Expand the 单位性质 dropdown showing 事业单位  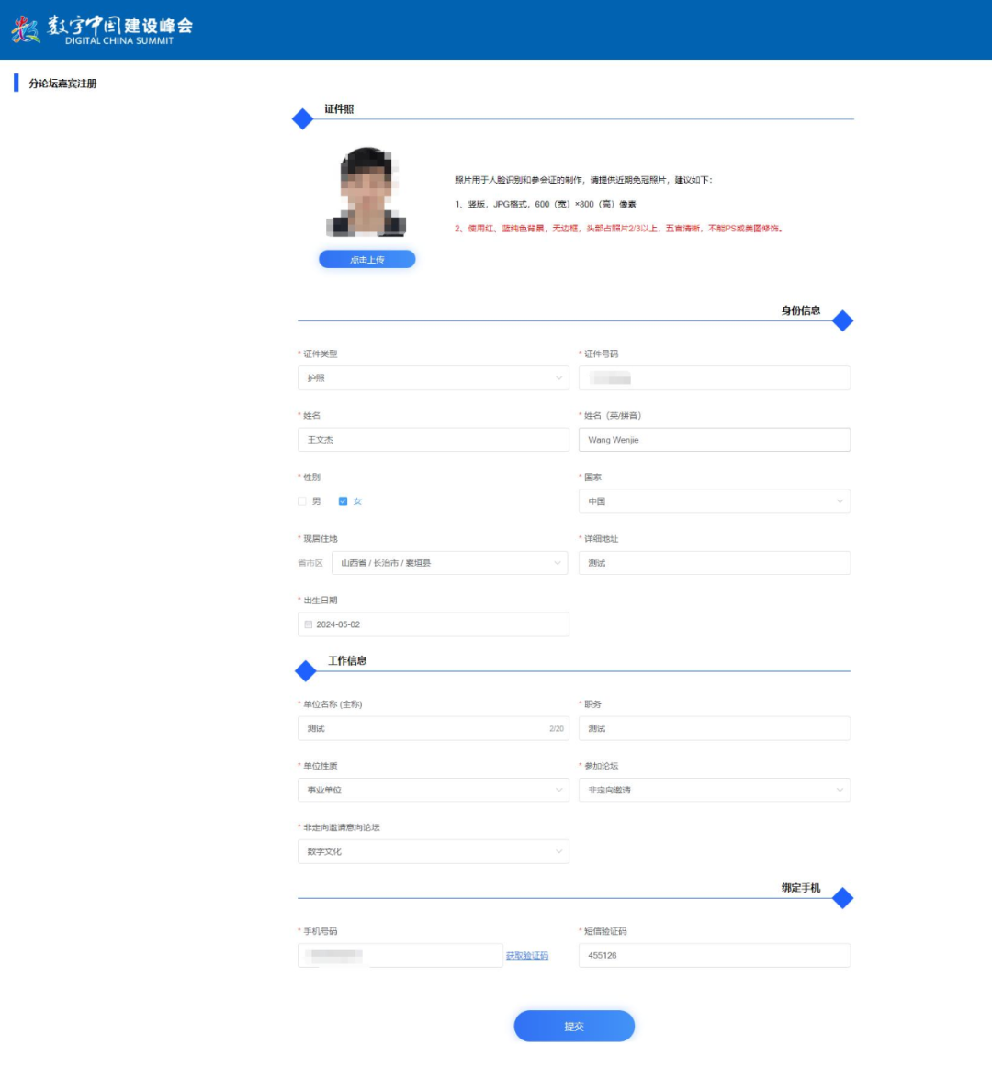433,790
